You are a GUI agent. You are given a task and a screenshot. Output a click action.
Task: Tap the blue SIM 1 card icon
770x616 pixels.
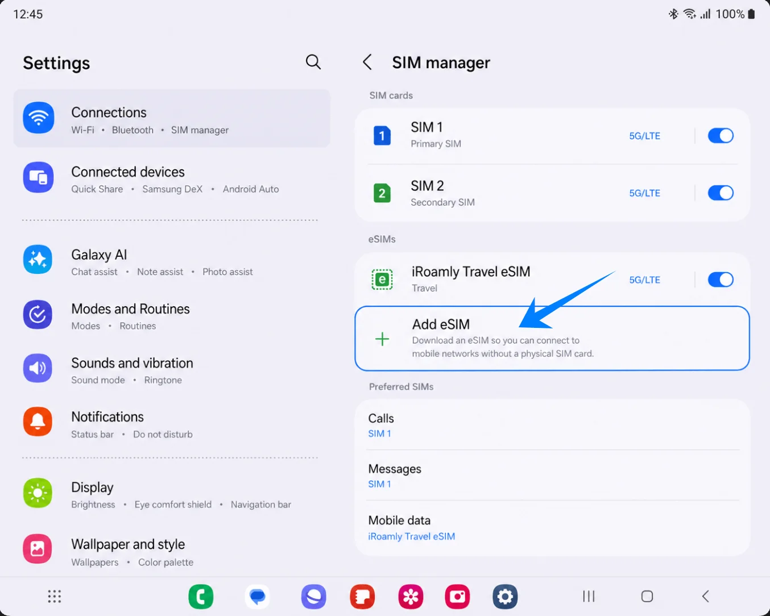[x=382, y=135]
